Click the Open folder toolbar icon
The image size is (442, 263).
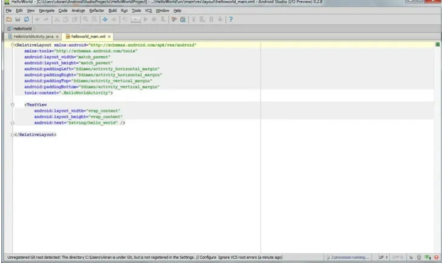(x=9, y=19)
